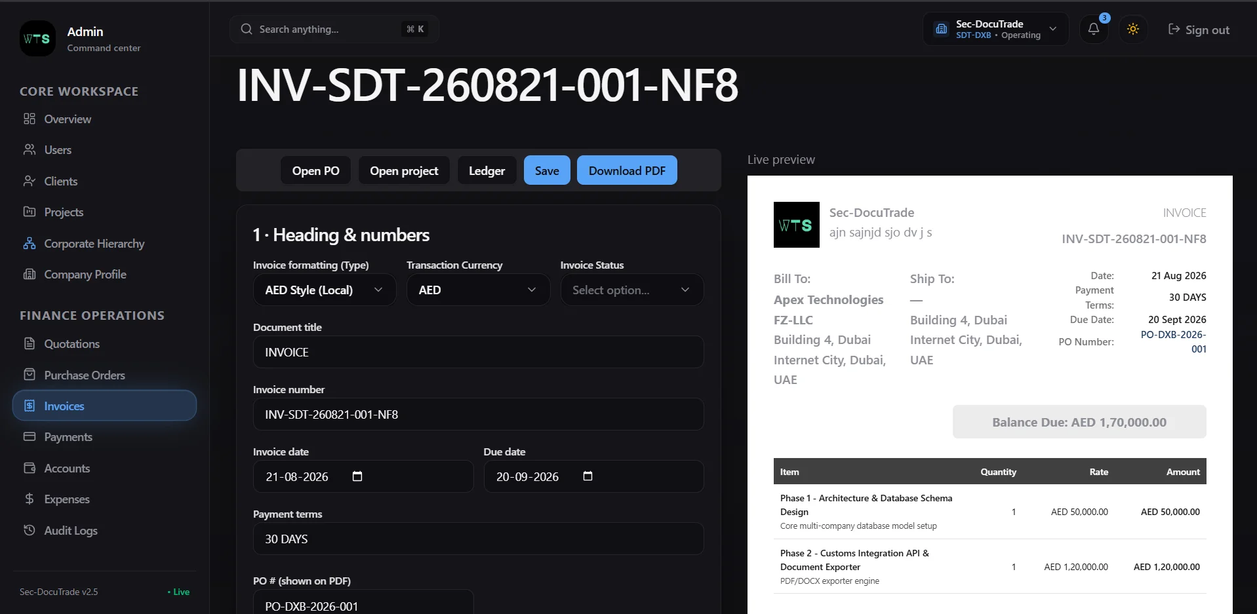The width and height of the screenshot is (1257, 614).
Task: Open Audit Logs page
Action: pyautogui.click(x=105, y=530)
